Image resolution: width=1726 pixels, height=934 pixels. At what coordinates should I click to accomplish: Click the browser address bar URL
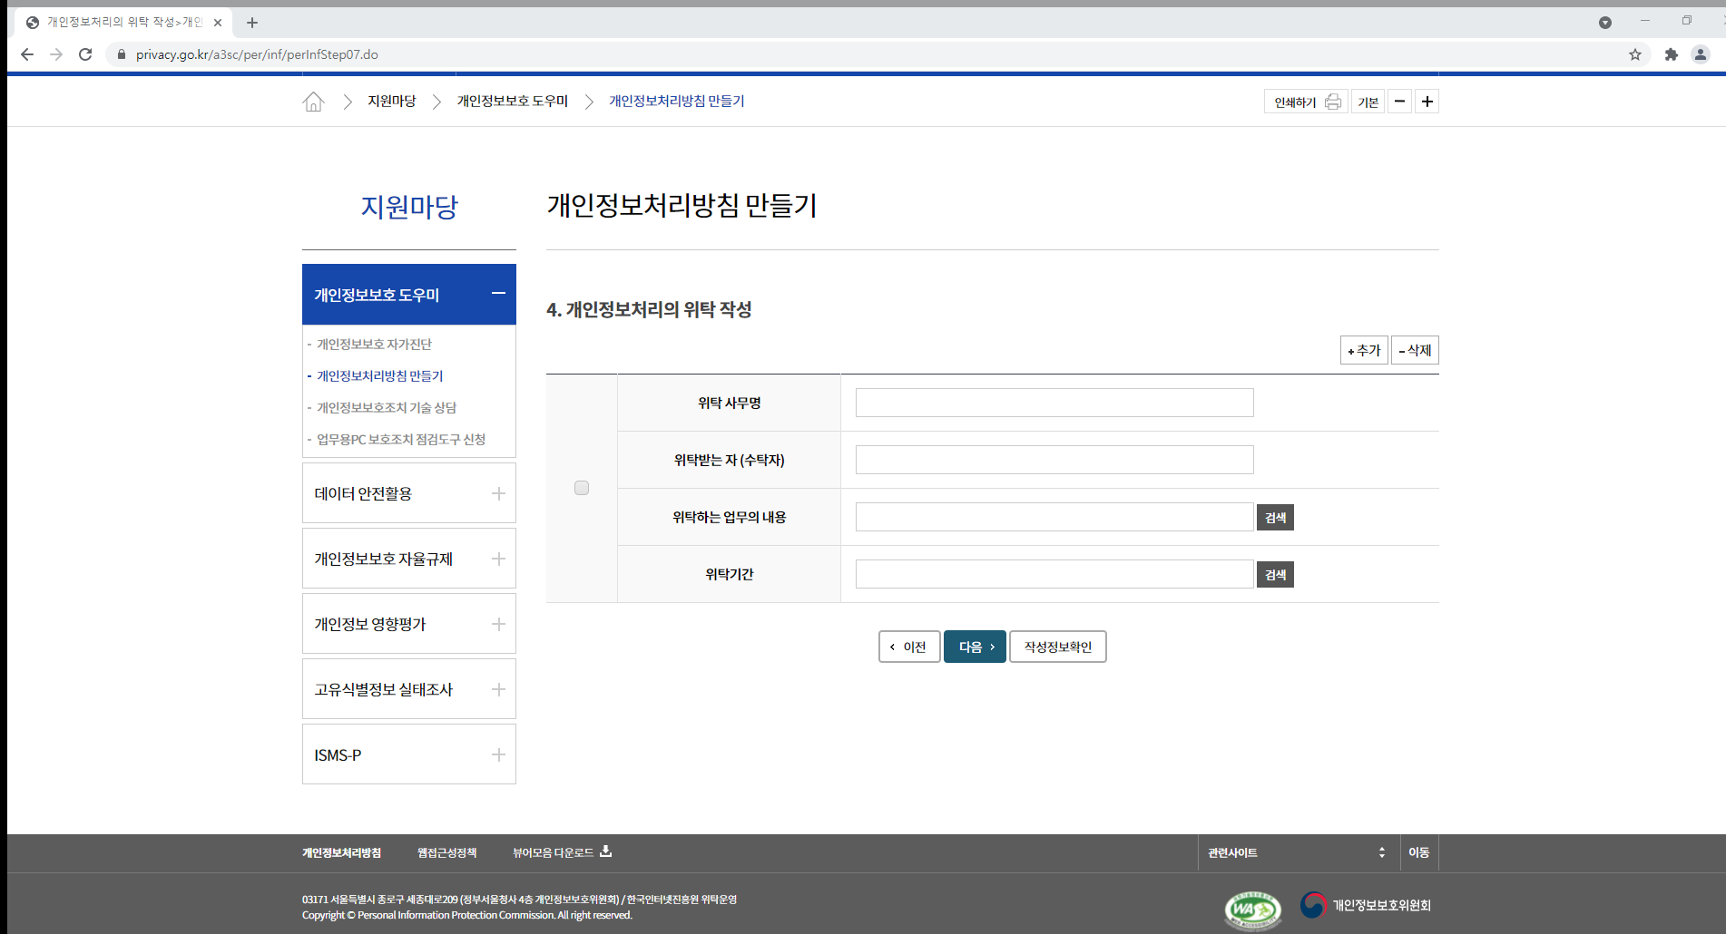click(x=257, y=54)
